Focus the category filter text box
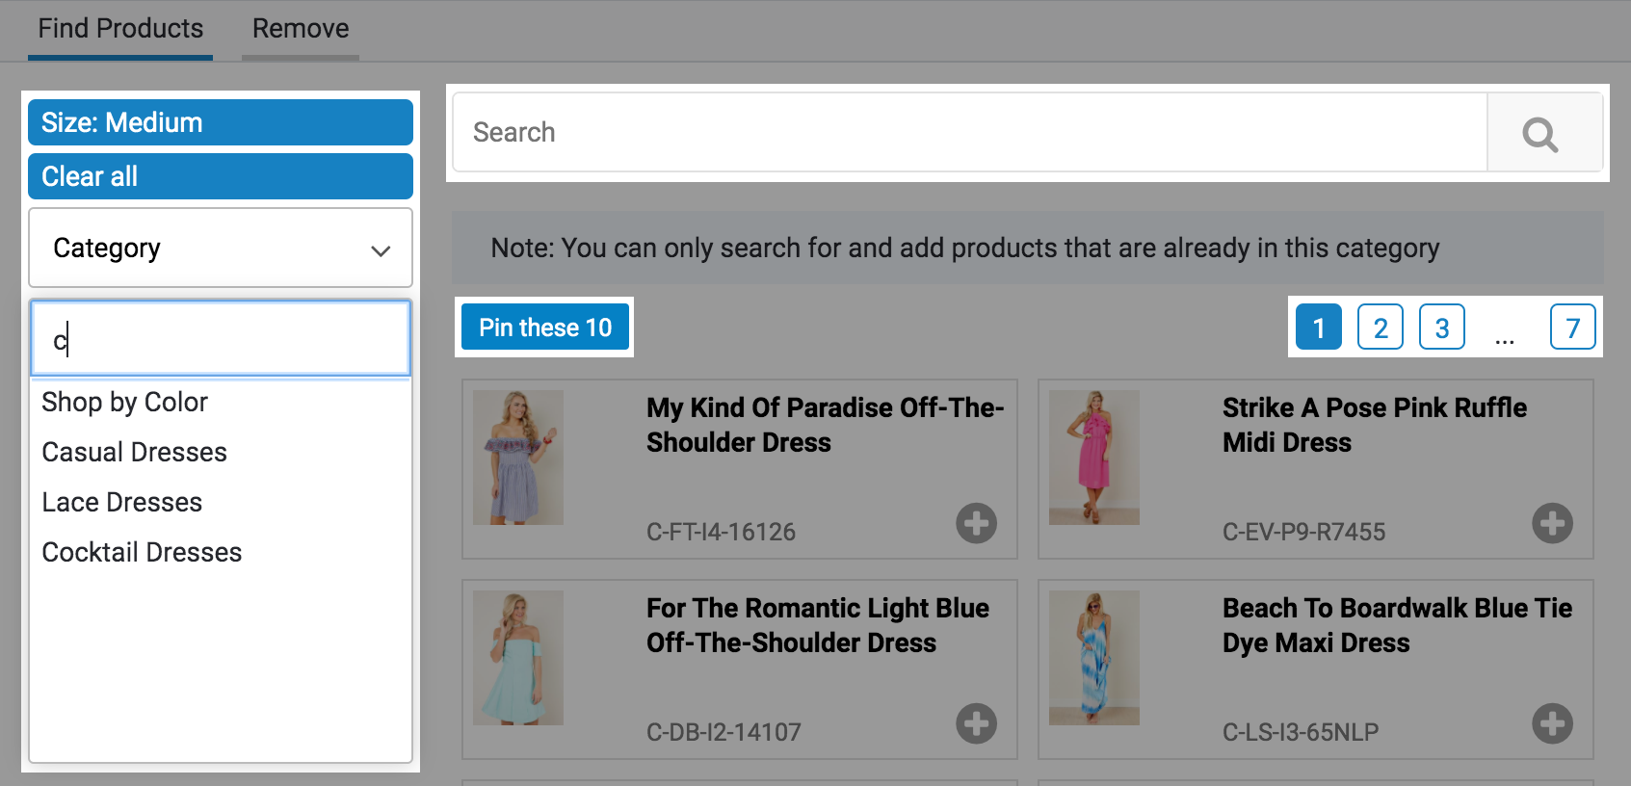 (221, 339)
